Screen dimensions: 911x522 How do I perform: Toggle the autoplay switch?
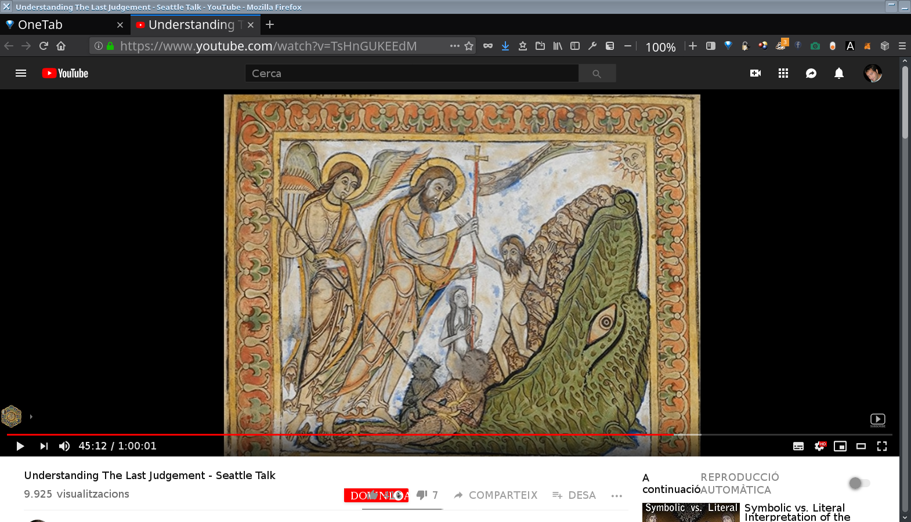pos(859,483)
